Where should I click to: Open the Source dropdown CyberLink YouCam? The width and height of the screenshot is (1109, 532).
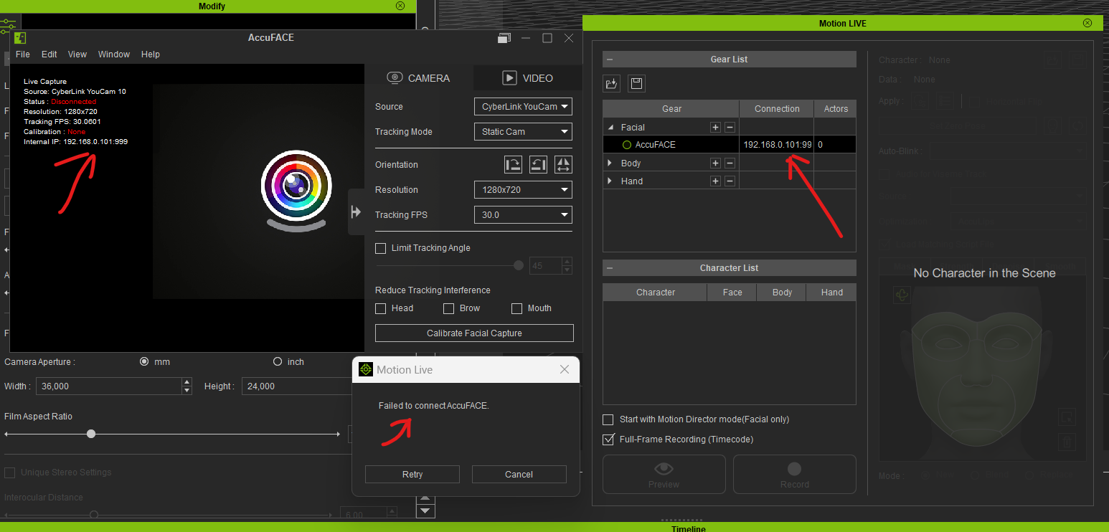523,107
